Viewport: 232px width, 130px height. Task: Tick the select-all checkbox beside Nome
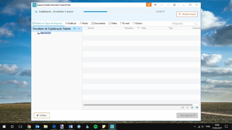86,28
